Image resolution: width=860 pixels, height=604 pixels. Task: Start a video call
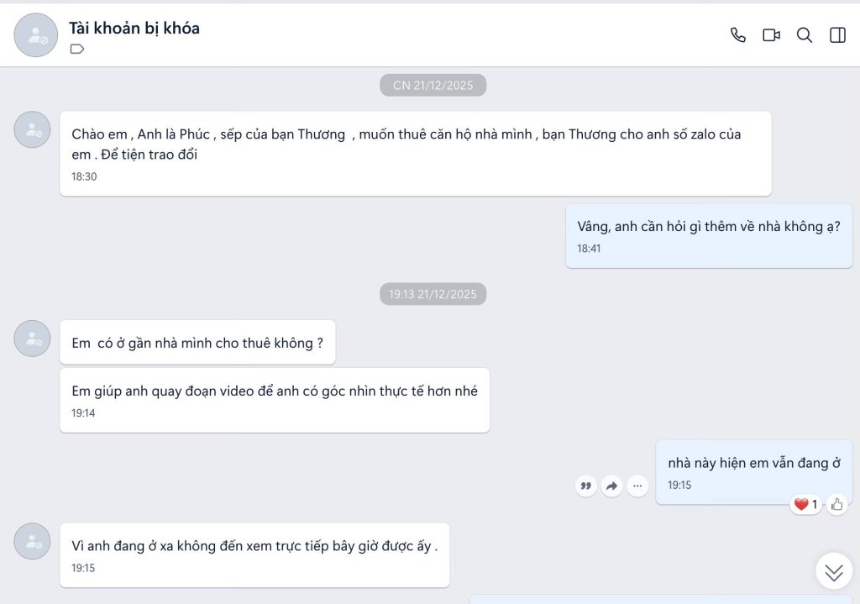click(x=771, y=35)
